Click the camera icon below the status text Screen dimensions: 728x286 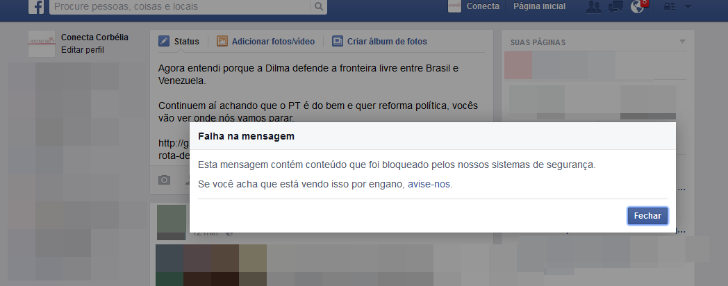coord(164,180)
